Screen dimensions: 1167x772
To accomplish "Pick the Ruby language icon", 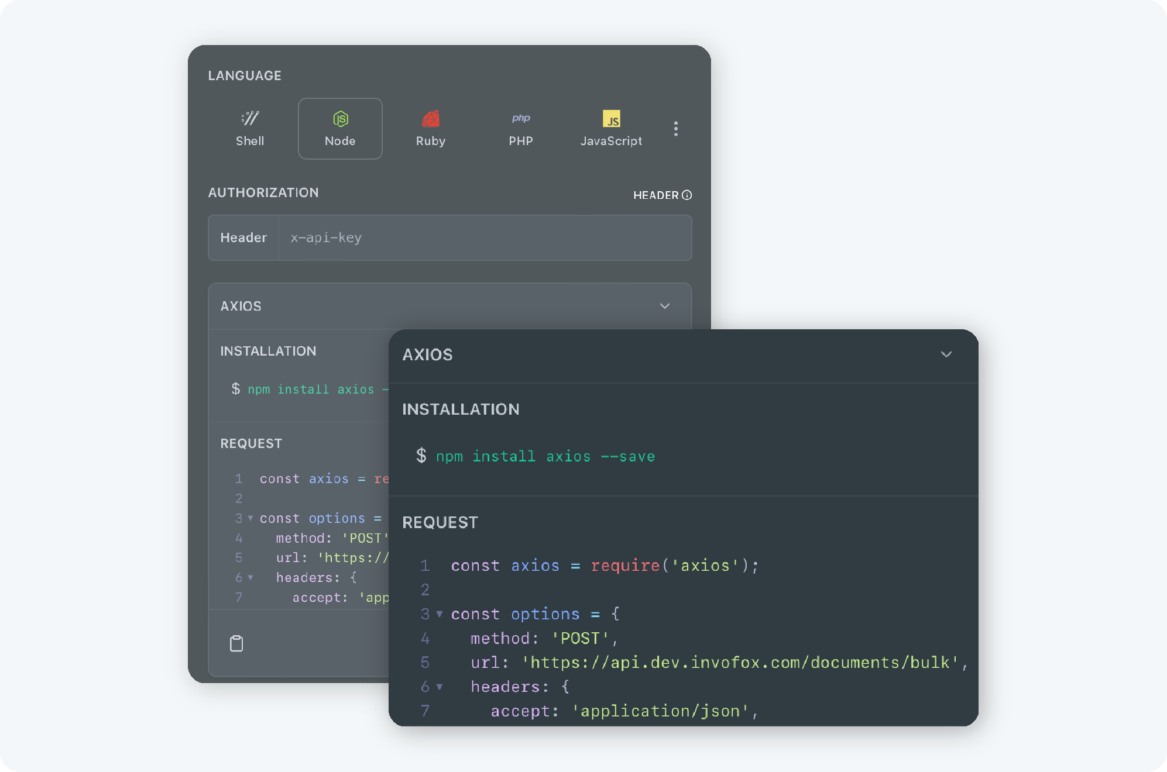I will [431, 128].
